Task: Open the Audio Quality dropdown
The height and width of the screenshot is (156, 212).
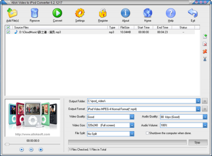Action: (x=205, y=117)
